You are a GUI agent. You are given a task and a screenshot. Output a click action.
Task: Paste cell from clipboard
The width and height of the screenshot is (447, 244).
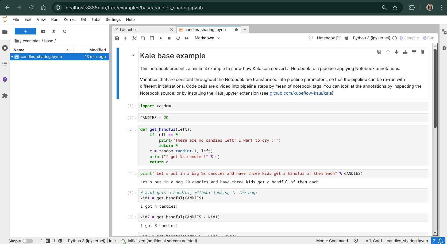pos(152,38)
